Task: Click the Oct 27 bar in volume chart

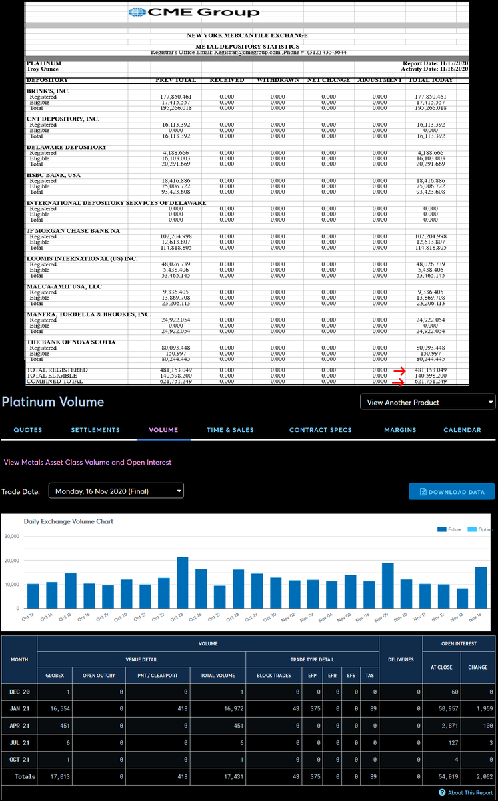Action: click(219, 597)
